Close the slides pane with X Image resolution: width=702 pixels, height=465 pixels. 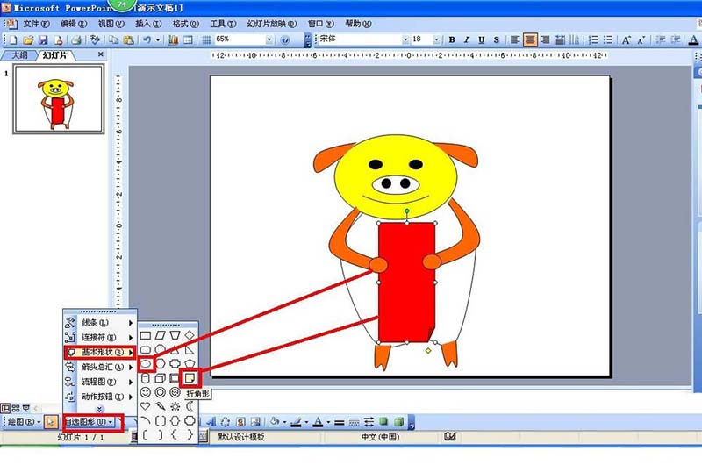click(x=101, y=54)
